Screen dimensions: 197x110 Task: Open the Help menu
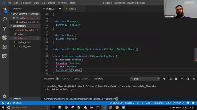[73, 3]
